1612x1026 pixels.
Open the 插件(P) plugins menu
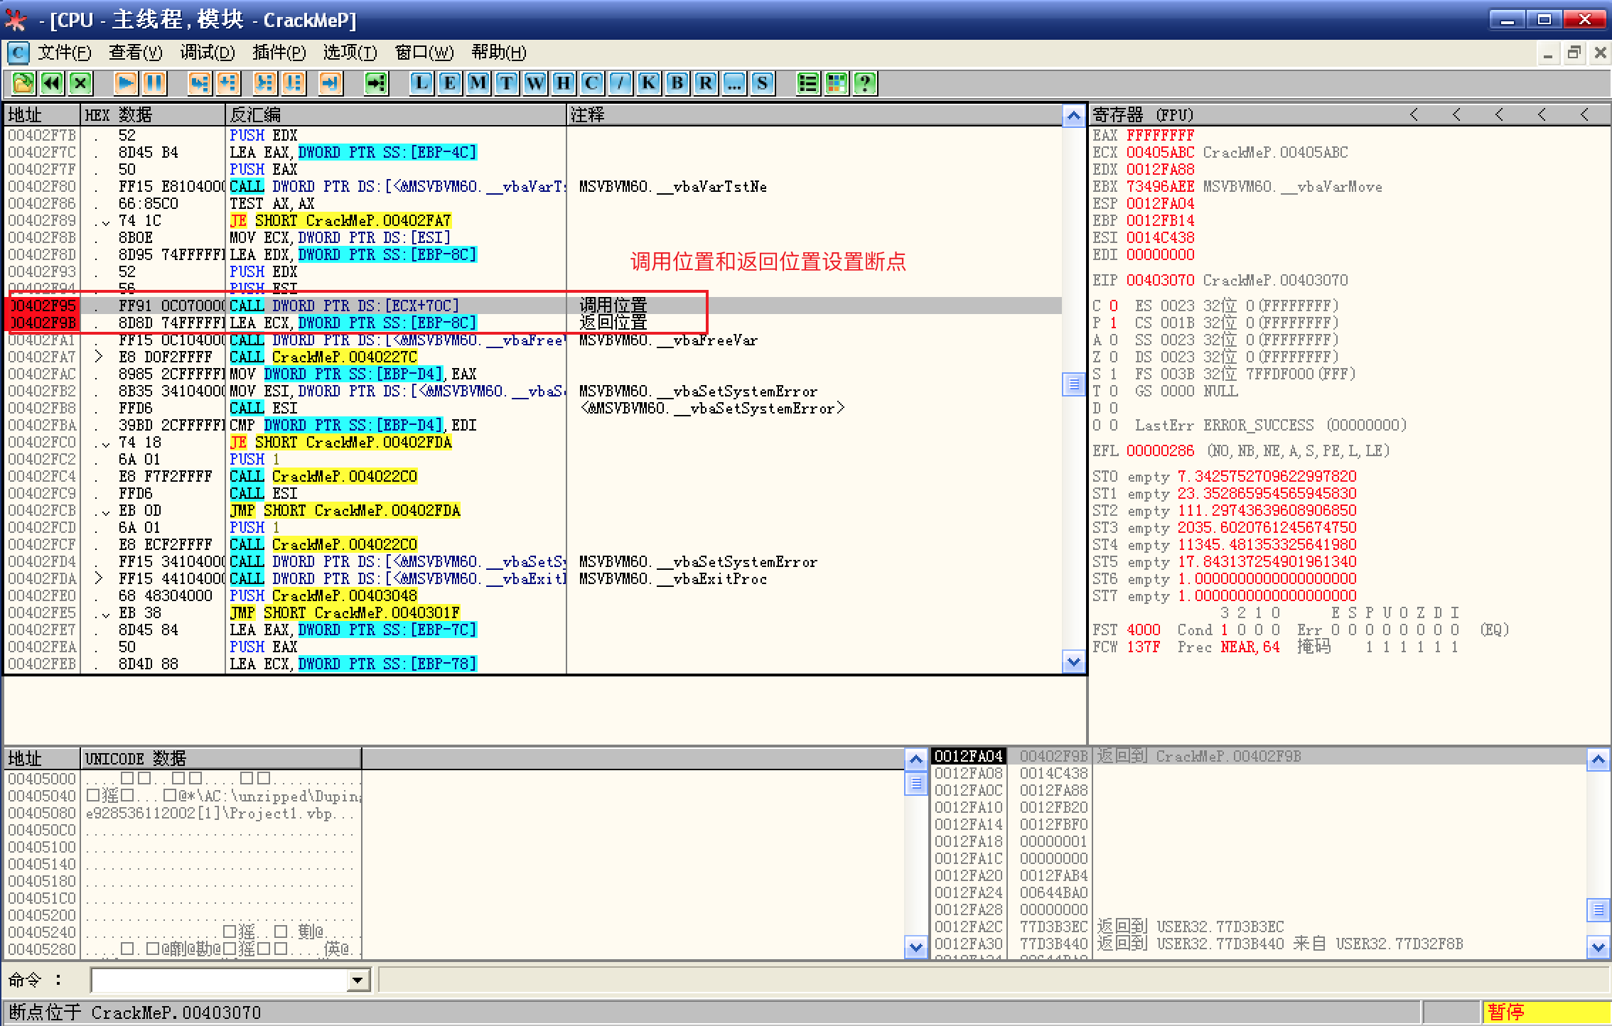(279, 53)
